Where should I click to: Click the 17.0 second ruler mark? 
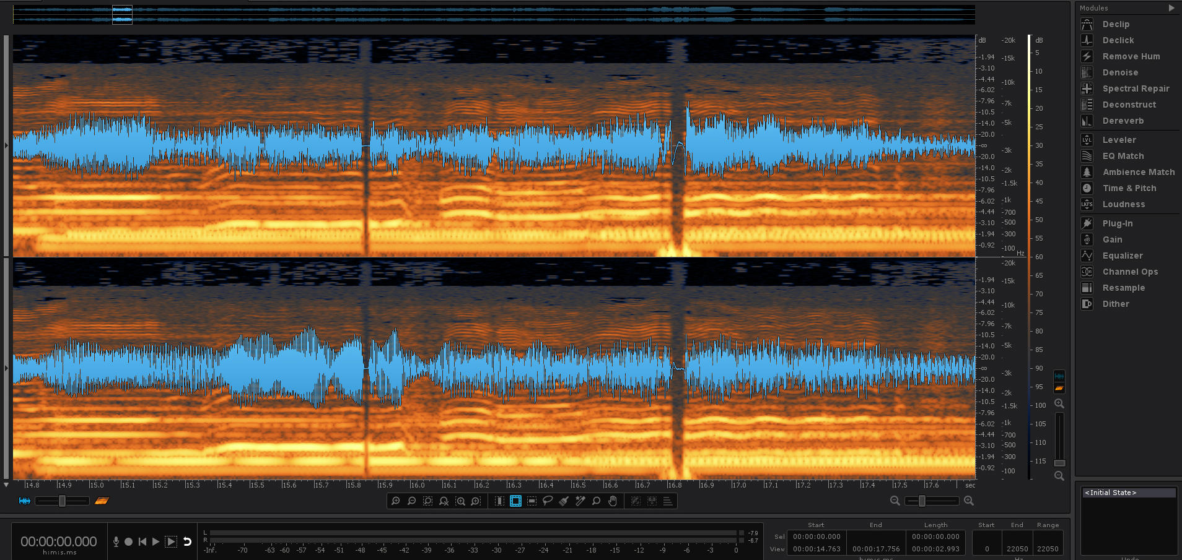(x=739, y=485)
